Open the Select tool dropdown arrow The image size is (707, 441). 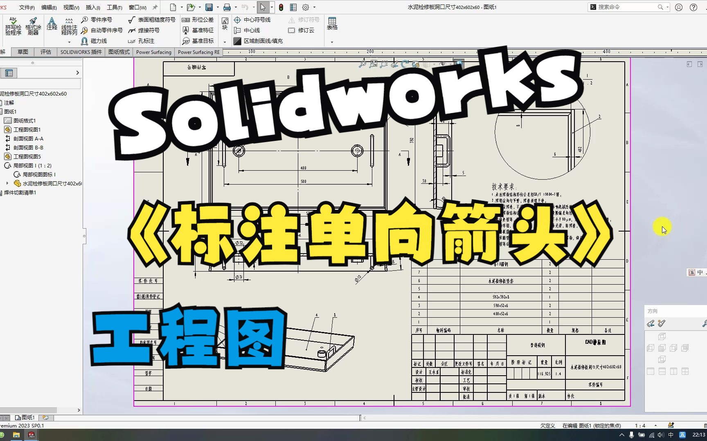coord(272,7)
